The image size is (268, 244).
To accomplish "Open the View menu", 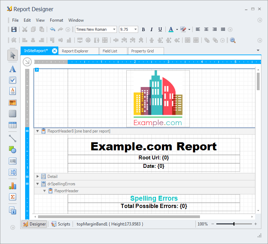I will pyautogui.click(x=40, y=20).
